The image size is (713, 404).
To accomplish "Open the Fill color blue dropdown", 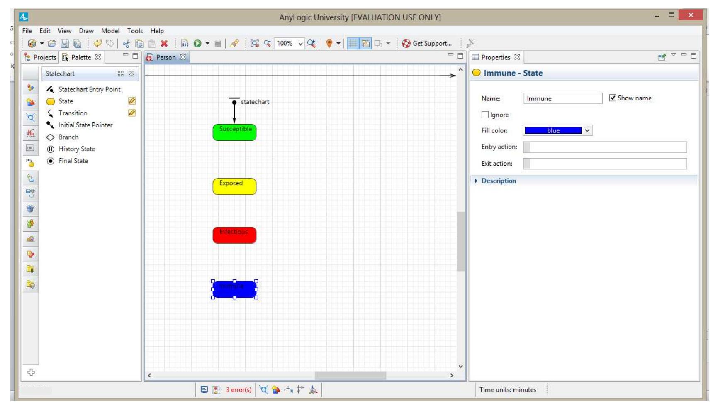I will pyautogui.click(x=587, y=130).
